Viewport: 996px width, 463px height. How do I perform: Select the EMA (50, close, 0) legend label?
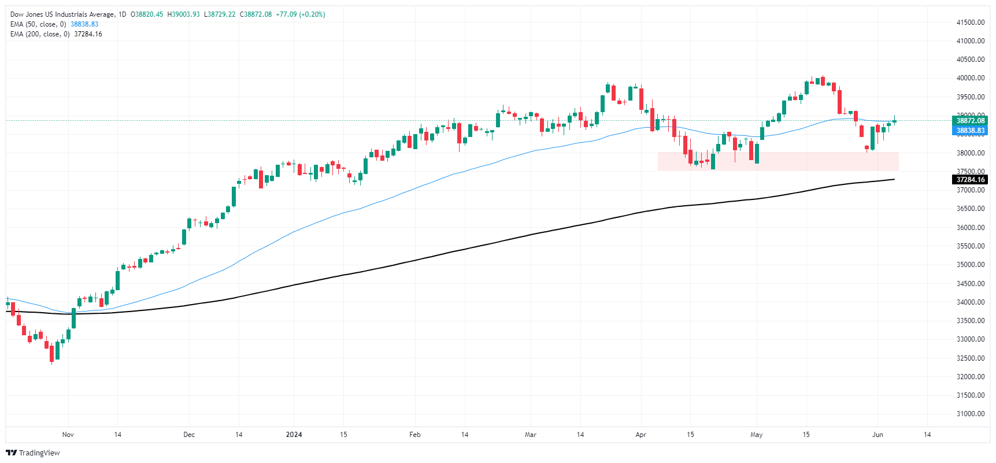(38, 24)
